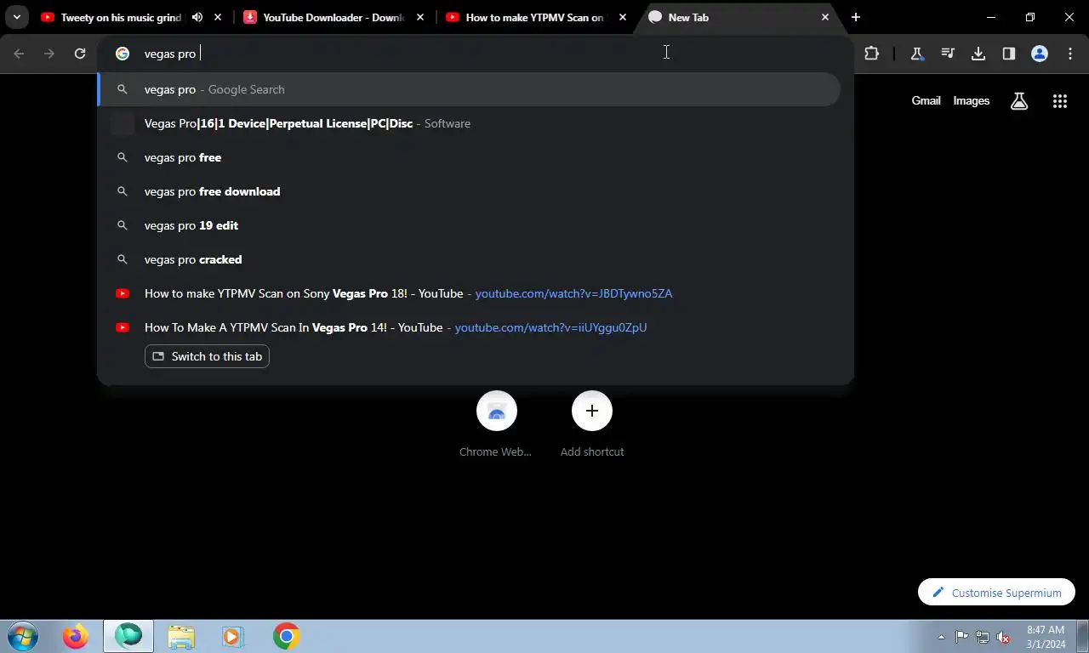Open Action Center flag tray icon
The image size is (1089, 653).
coord(961,637)
